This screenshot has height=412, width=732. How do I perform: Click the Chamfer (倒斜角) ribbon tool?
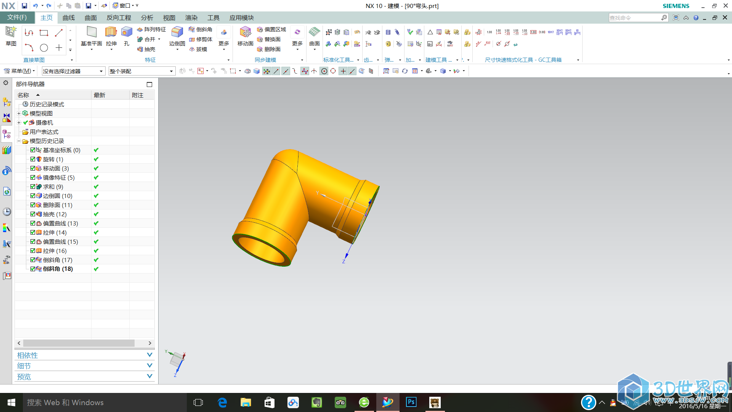pyautogui.click(x=201, y=29)
